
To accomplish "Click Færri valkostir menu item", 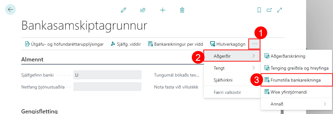I will coord(232,92).
